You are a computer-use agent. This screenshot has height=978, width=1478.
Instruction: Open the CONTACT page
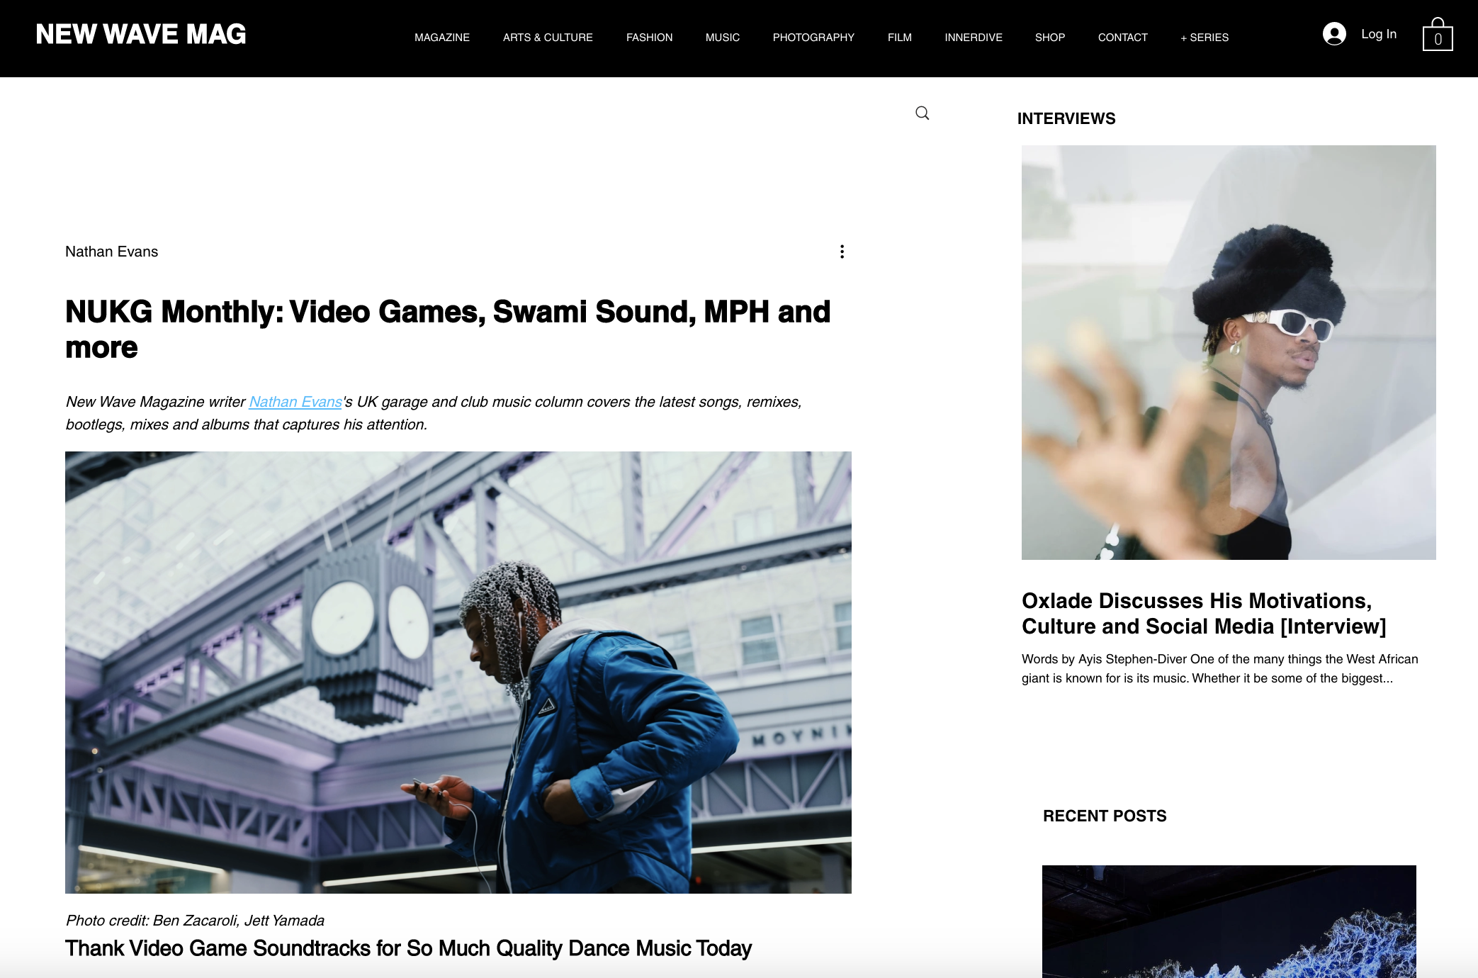pyautogui.click(x=1123, y=38)
